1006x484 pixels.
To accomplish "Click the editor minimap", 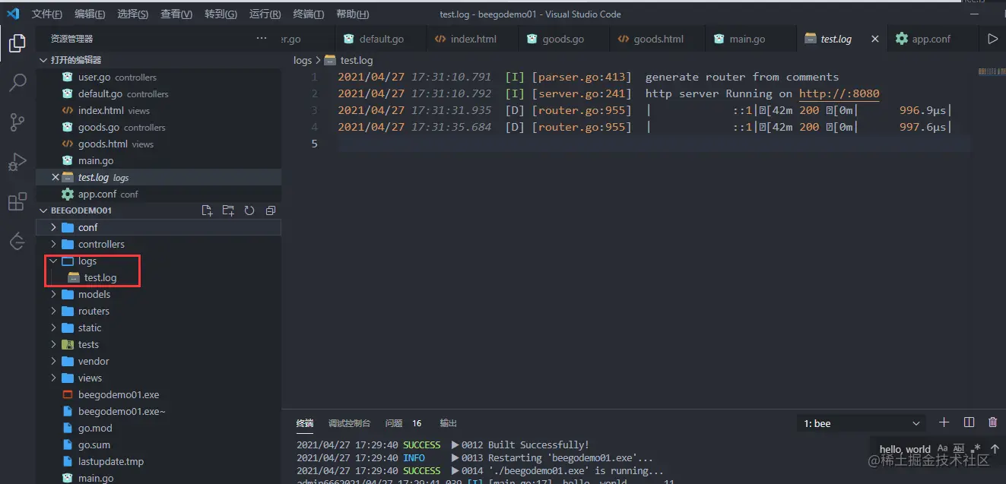I will point(992,71).
